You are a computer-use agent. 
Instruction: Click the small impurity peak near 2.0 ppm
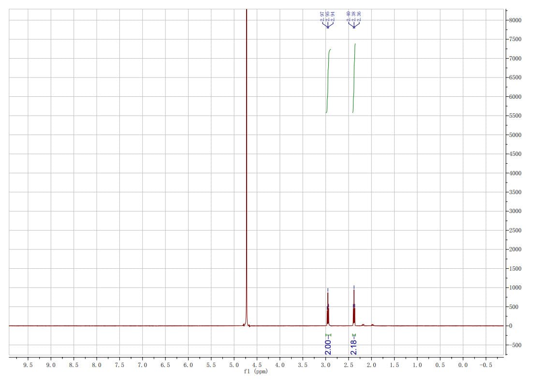tap(372, 325)
